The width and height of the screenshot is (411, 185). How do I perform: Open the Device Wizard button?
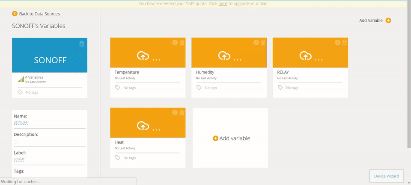click(386, 176)
